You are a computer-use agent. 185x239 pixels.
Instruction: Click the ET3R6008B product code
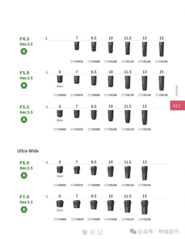[x=94, y=185]
